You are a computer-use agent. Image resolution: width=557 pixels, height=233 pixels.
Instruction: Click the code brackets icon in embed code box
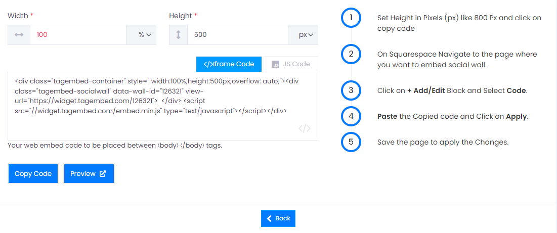[305, 128]
